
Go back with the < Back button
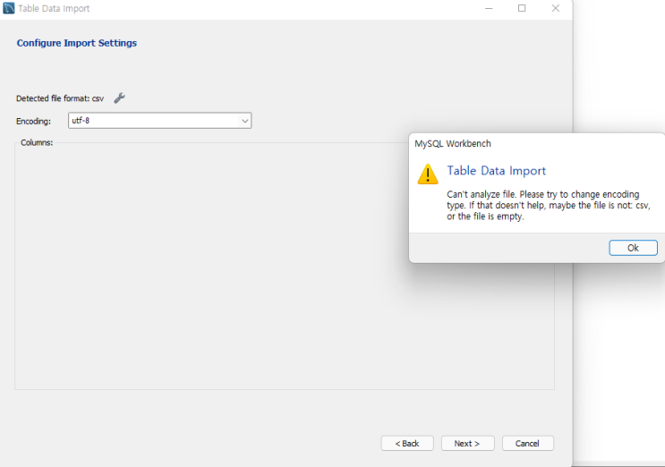coord(407,444)
